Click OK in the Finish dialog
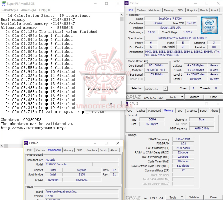The image size is (223, 200). point(110,104)
